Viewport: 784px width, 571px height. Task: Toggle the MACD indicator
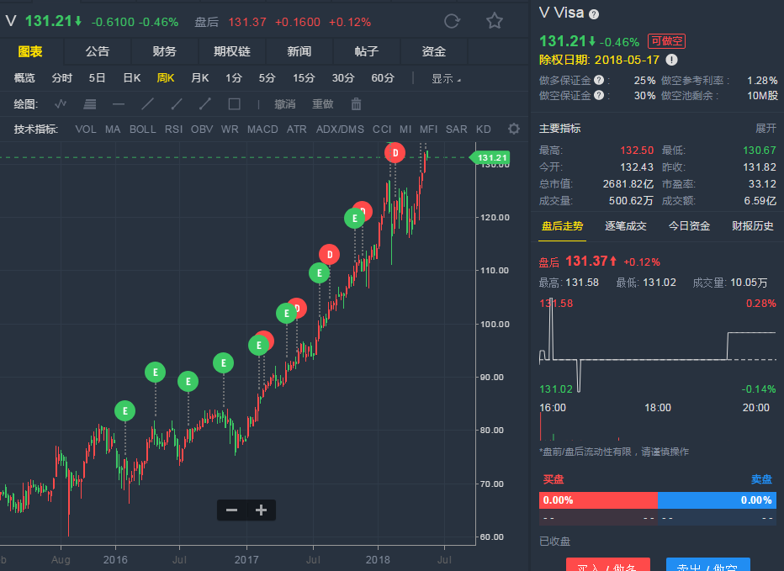(262, 129)
